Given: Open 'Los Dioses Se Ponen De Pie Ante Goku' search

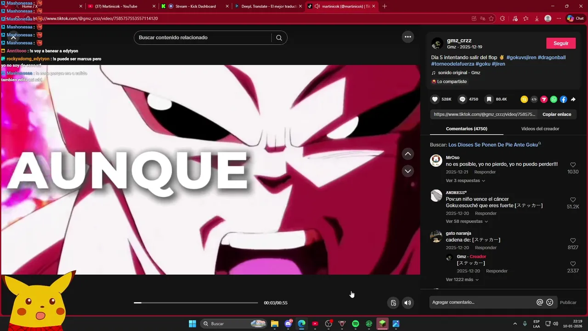Looking at the screenshot, I should pyautogui.click(x=493, y=145).
